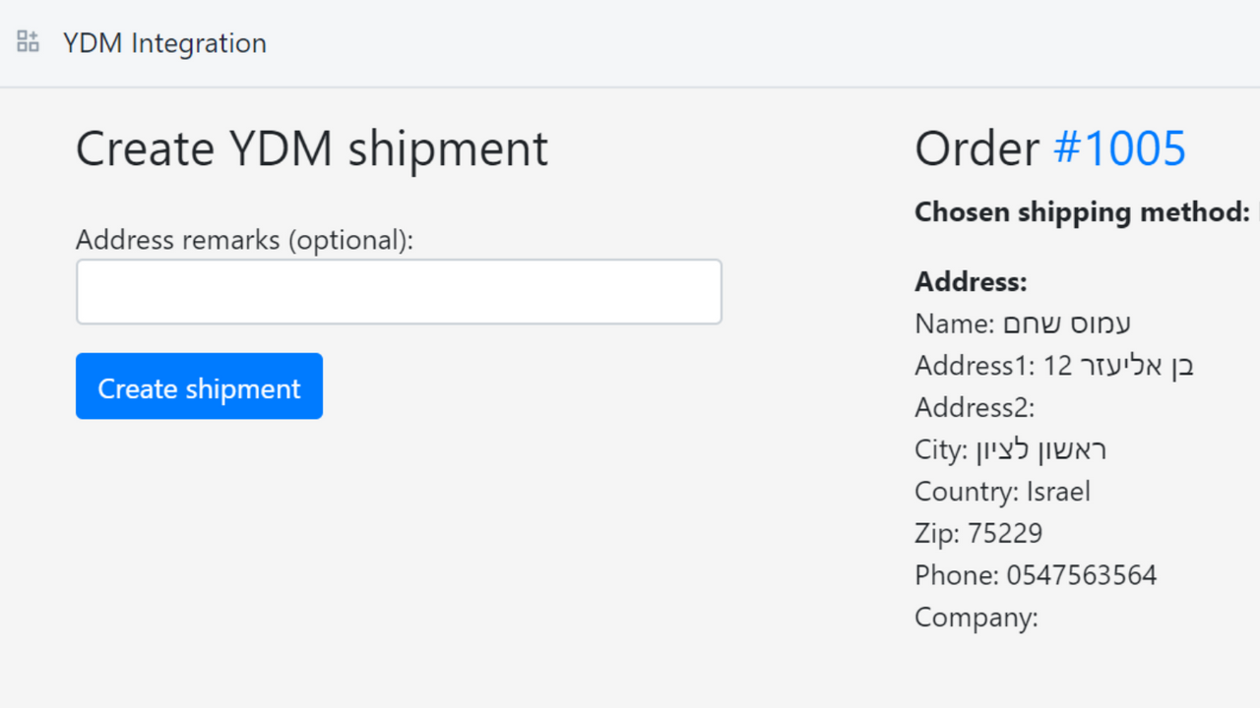Select the recipient name עמוס שחם
The width and height of the screenshot is (1260, 708).
click(1023, 323)
